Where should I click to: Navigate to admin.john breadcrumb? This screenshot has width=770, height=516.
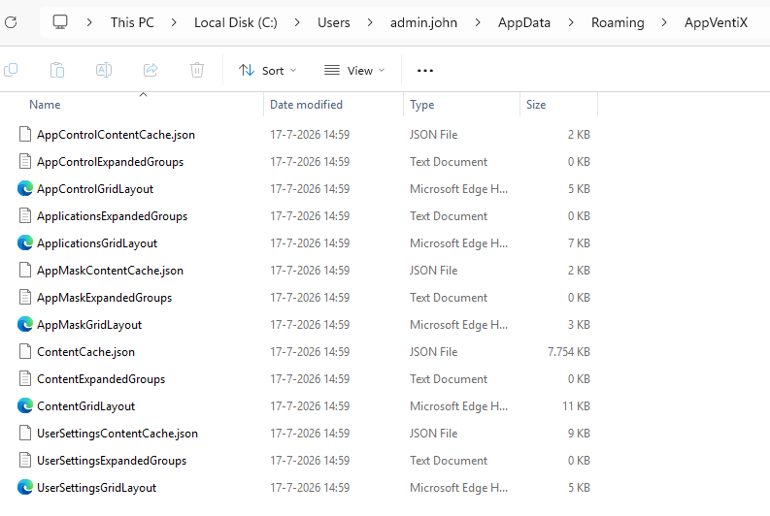click(x=423, y=22)
